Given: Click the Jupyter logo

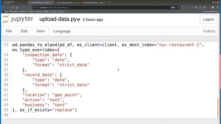Looking at the screenshot, I should pyautogui.click(x=18, y=19).
